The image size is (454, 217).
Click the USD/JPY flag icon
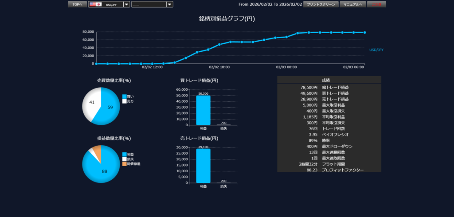point(95,4)
